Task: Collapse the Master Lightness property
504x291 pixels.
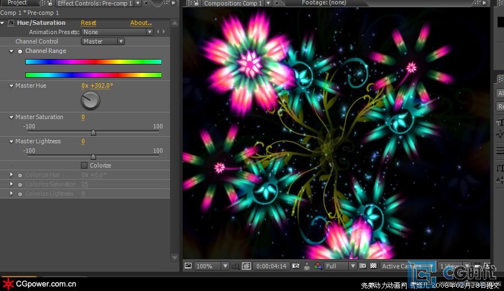Action: click(x=11, y=141)
